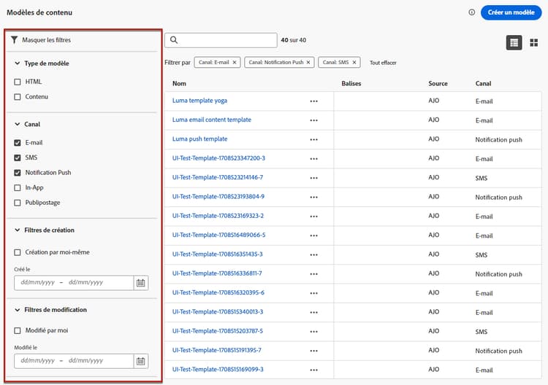
Task: Click the filter funnel icon
Action: (14, 40)
